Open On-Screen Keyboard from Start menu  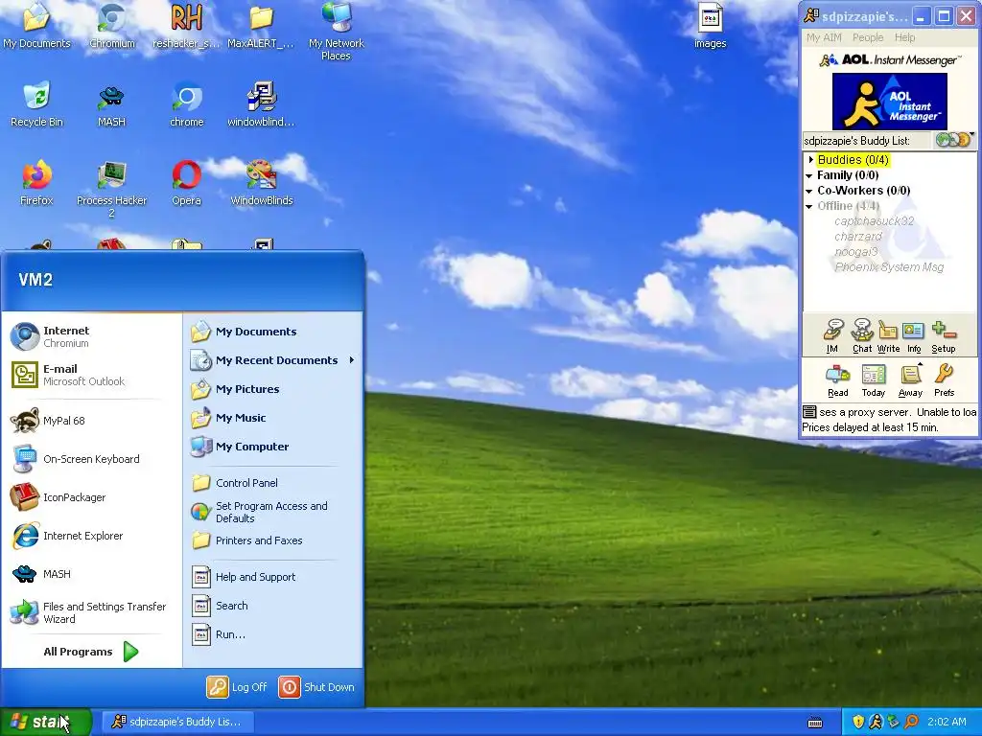tap(91, 459)
